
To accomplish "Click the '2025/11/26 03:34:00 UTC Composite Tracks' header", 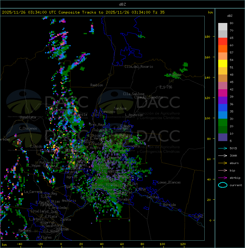I will (x=49, y=12).
